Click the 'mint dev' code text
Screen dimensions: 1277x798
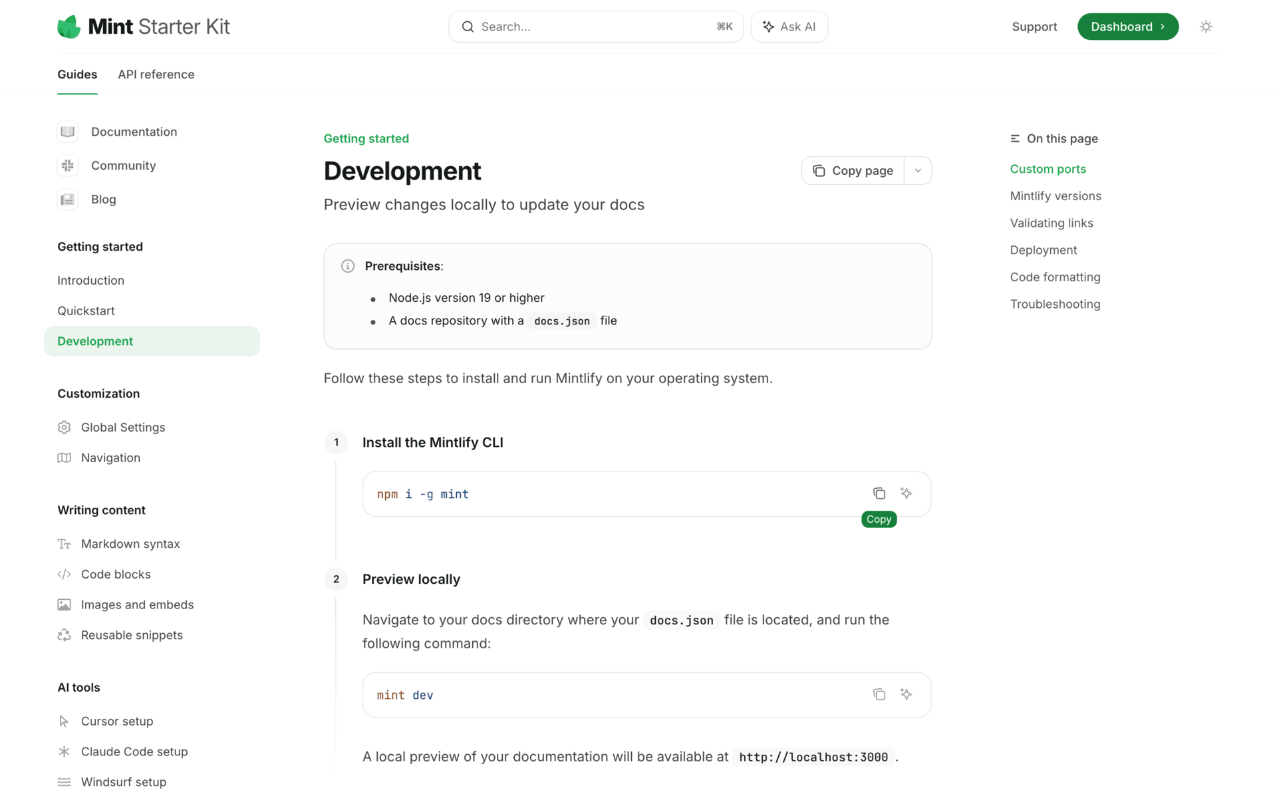(405, 695)
